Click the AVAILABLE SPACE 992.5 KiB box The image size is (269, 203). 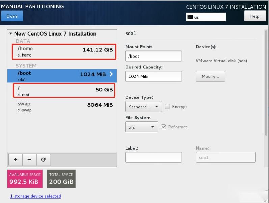coord(25,179)
